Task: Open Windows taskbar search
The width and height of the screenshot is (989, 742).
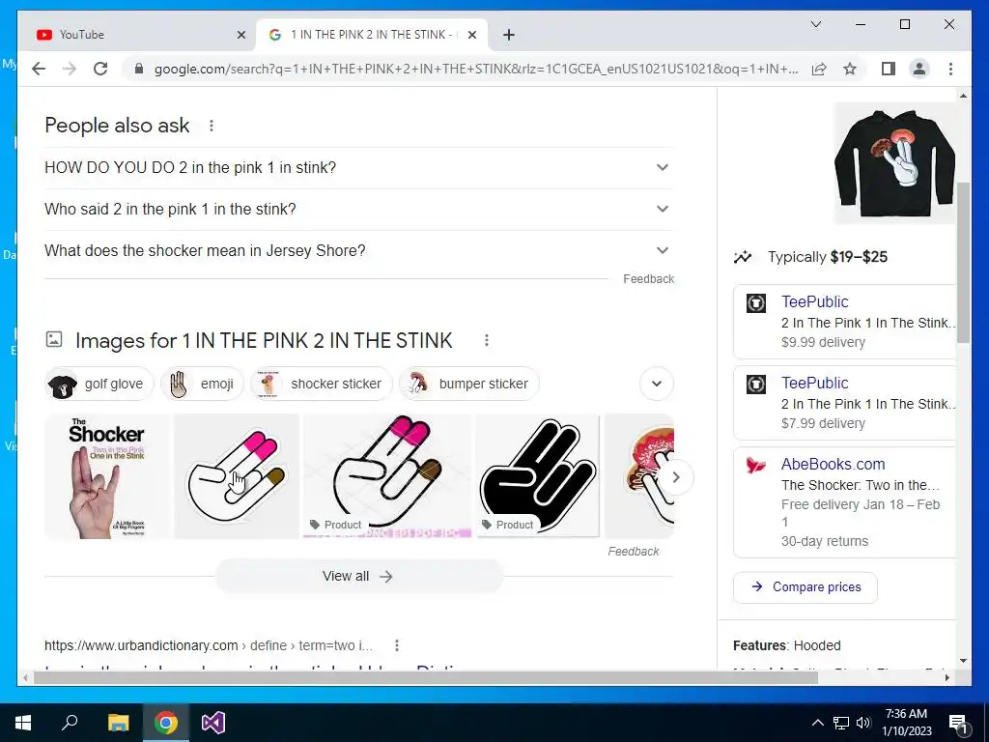Action: tap(70, 723)
